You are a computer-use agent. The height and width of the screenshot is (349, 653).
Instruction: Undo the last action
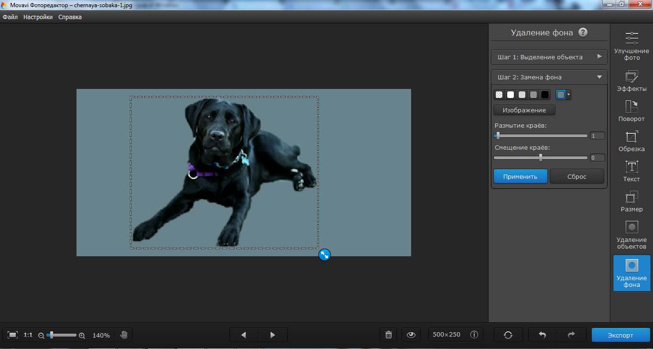542,335
